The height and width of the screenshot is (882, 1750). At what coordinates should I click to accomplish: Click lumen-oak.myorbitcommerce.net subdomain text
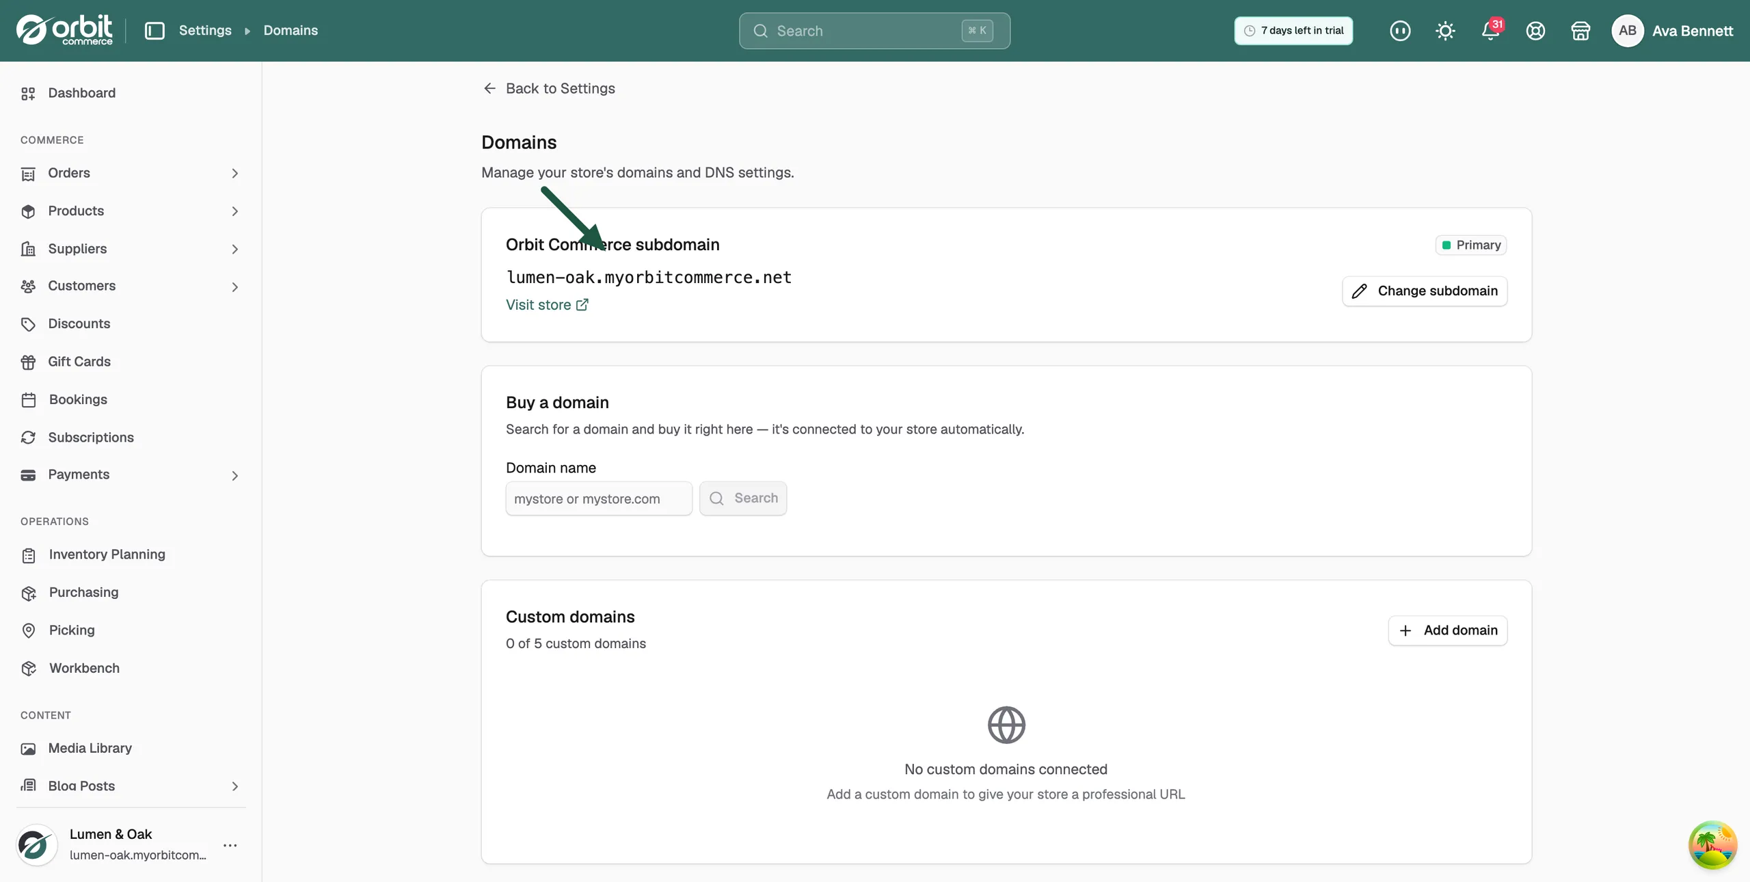click(649, 278)
